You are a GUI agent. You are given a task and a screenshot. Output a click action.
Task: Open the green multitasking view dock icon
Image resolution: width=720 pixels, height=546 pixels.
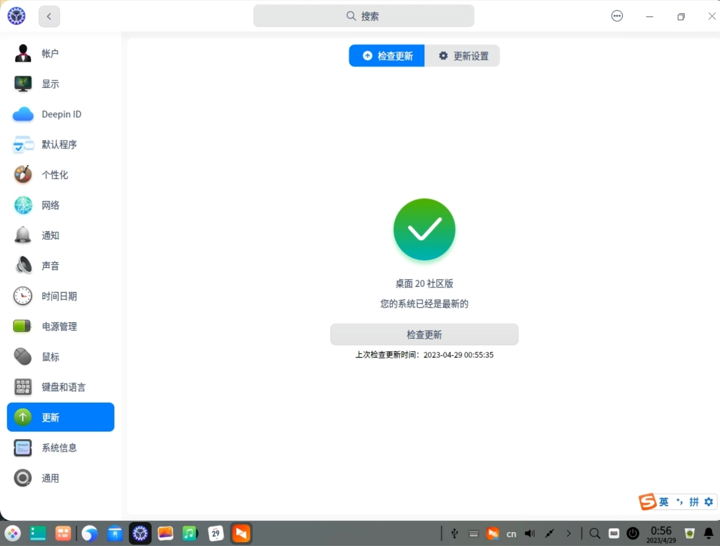tap(38, 533)
